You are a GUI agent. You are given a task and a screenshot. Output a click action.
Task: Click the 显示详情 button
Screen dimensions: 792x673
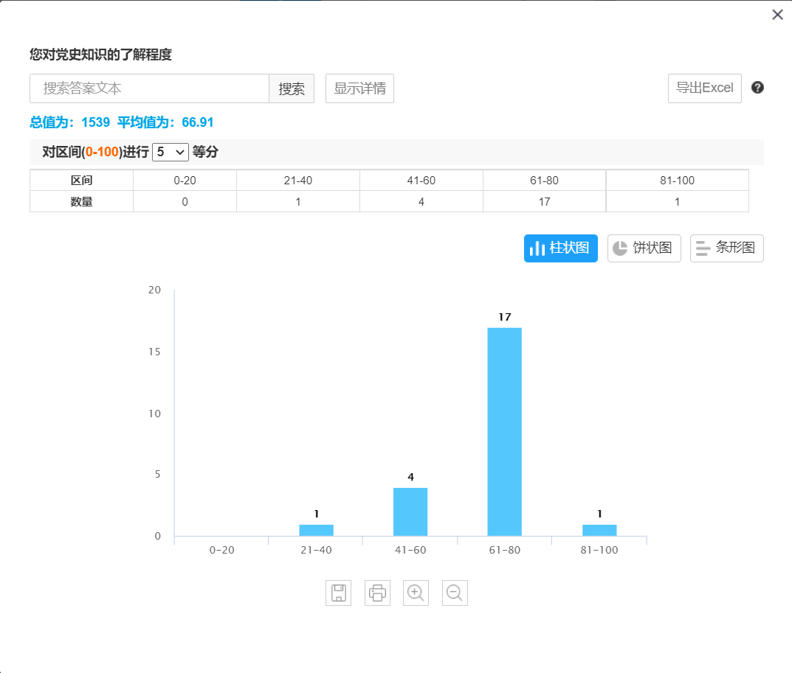(x=359, y=88)
